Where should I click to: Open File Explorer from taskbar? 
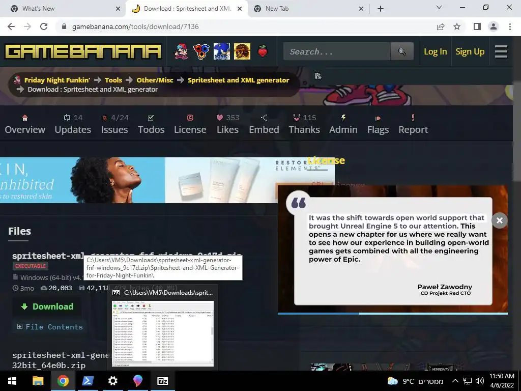click(x=38, y=381)
